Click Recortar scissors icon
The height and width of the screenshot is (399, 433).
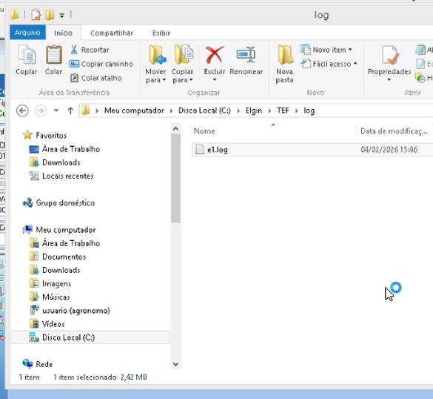click(x=74, y=50)
